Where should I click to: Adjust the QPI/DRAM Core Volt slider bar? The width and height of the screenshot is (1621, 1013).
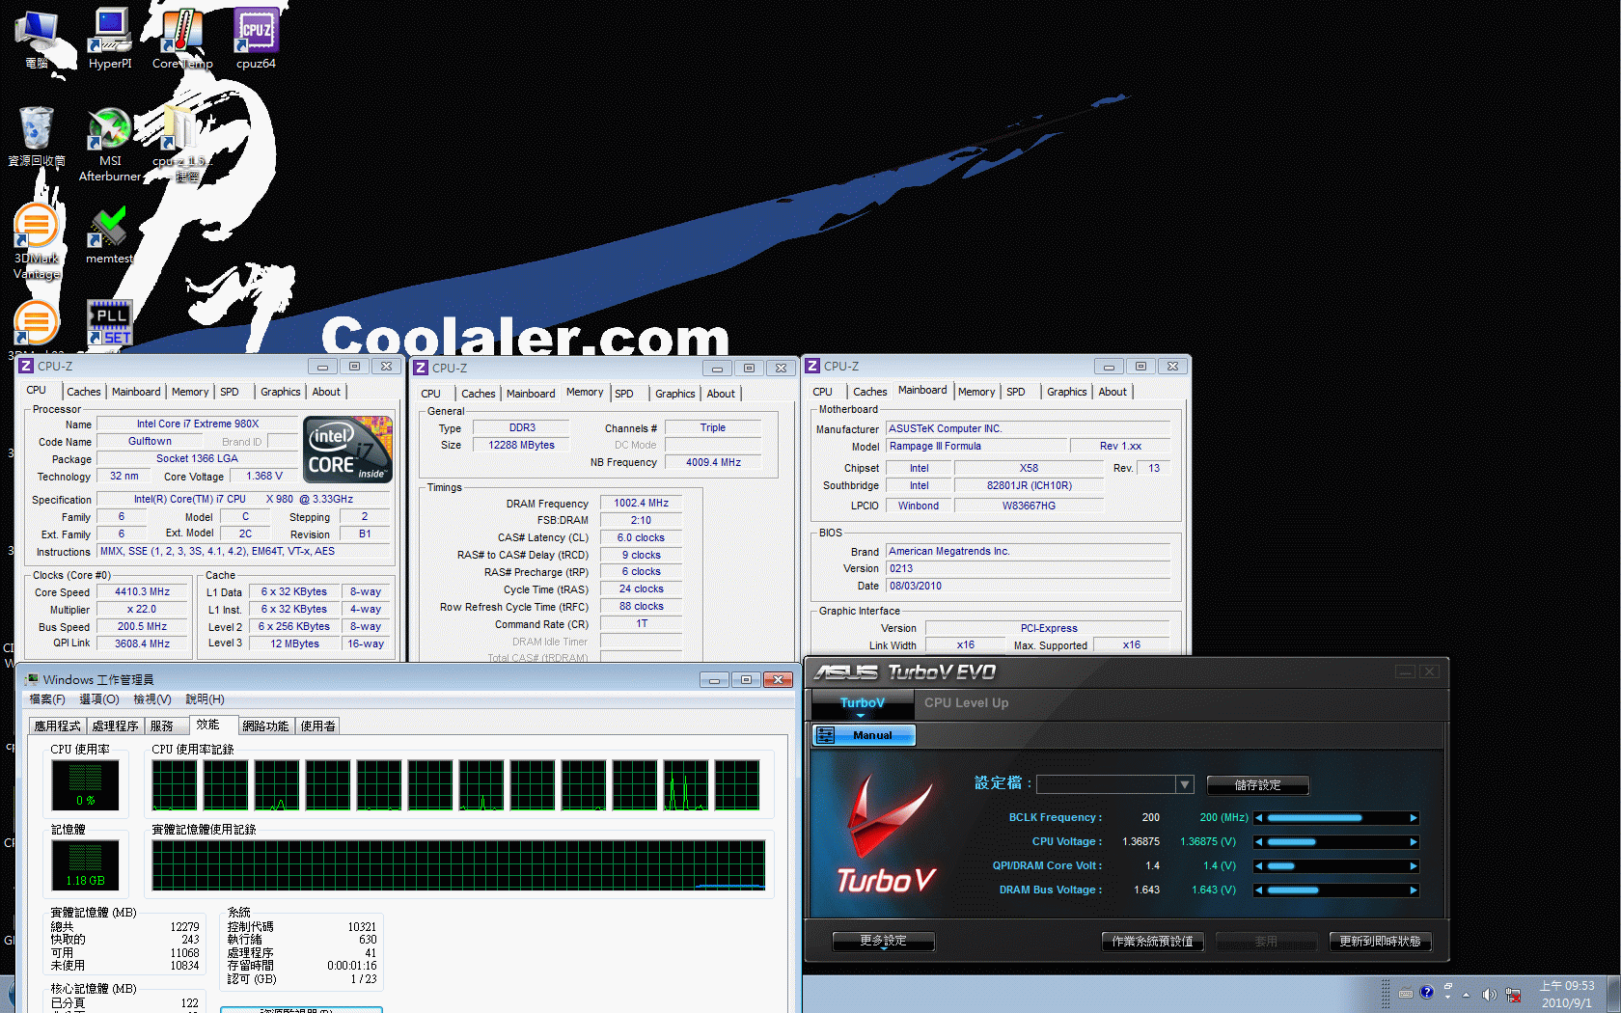[1335, 866]
